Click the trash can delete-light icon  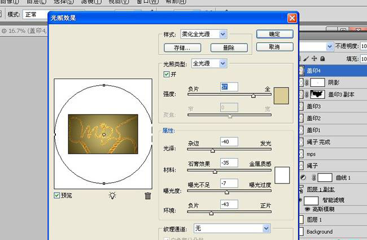point(148,195)
